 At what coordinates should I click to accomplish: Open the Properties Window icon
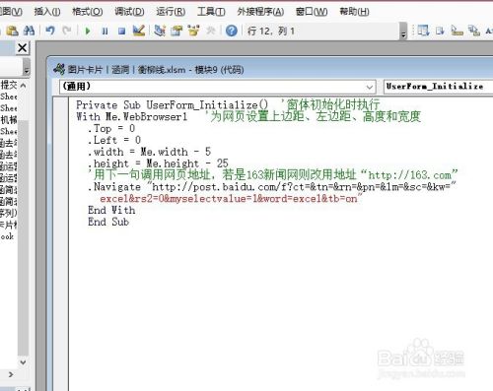coord(176,31)
